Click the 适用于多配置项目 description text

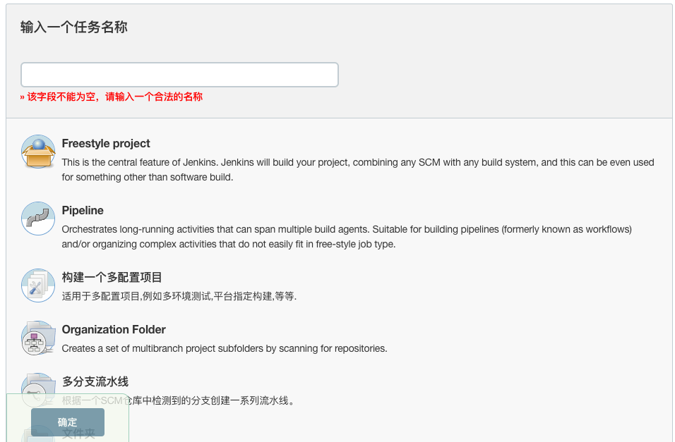(179, 296)
